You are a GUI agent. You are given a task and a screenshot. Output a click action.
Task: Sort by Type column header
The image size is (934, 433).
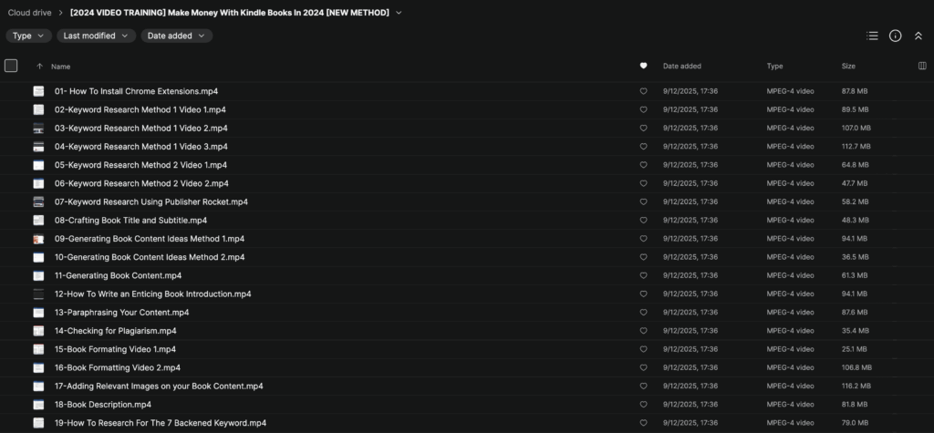[774, 67]
